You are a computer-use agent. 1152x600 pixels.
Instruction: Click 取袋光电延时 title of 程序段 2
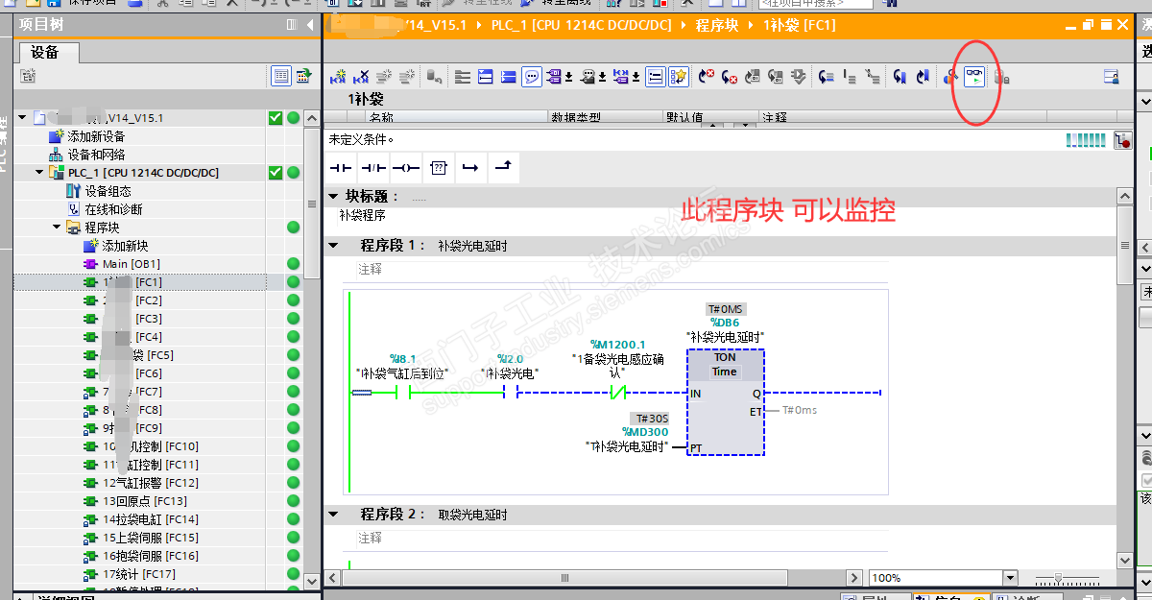pos(472,515)
